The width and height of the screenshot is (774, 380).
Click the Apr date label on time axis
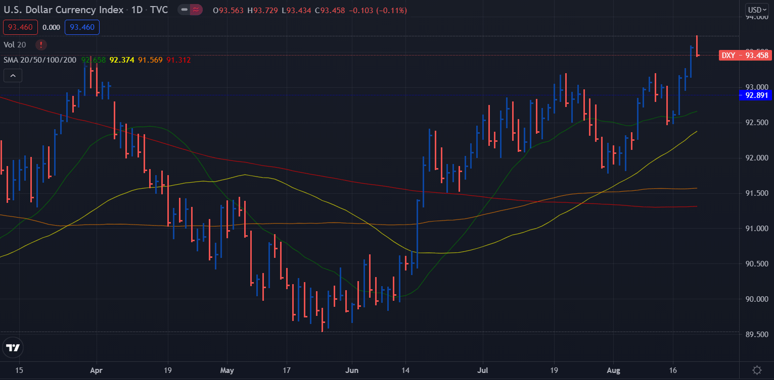coord(96,370)
